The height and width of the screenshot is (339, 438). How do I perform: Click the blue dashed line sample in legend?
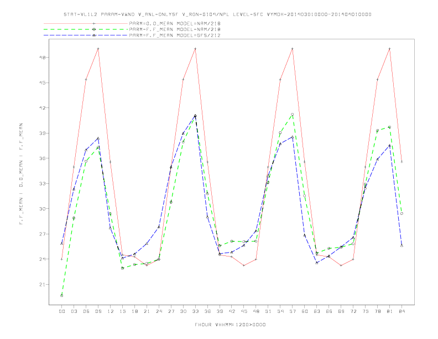[86, 35]
